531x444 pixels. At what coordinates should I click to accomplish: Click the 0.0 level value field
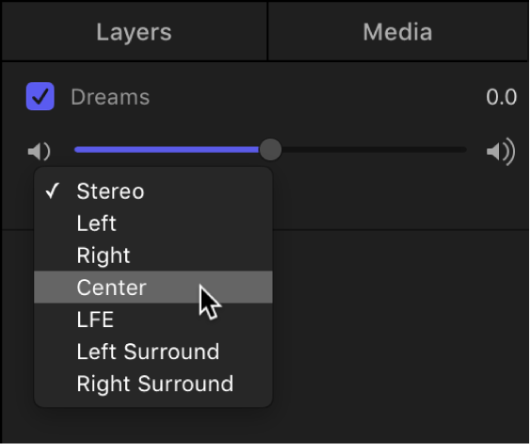point(501,97)
